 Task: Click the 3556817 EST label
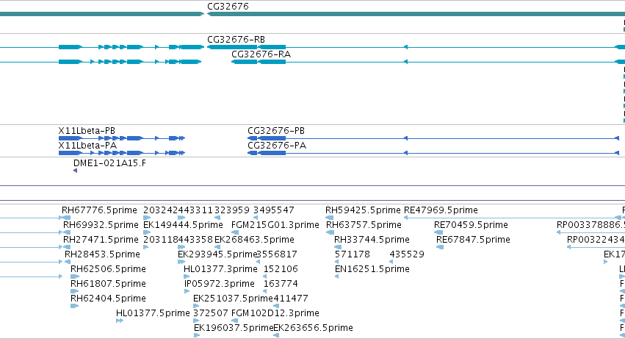pos(277,254)
